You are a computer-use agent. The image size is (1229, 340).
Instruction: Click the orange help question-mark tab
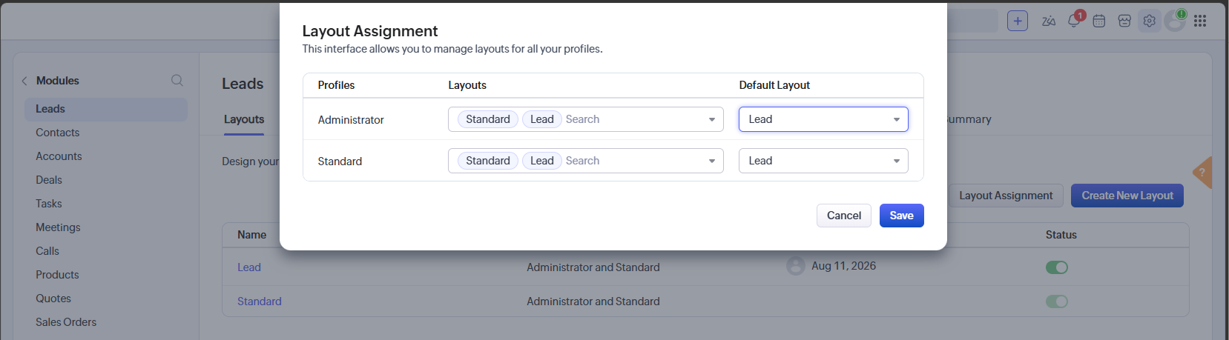[x=1202, y=173]
